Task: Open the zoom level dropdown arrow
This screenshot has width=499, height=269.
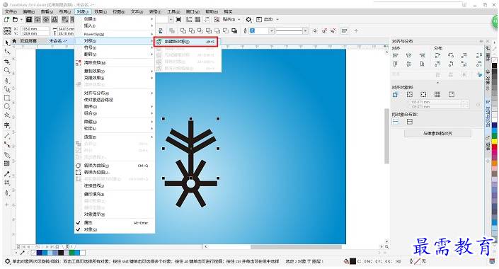Action: point(171,19)
